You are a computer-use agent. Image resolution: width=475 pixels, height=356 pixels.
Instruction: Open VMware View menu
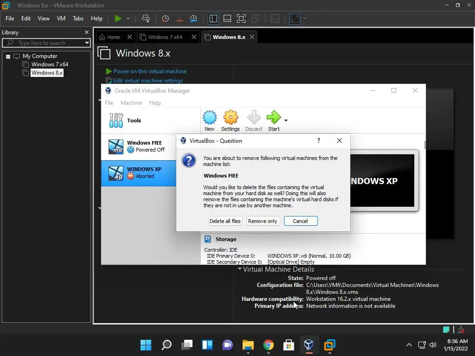(44, 19)
